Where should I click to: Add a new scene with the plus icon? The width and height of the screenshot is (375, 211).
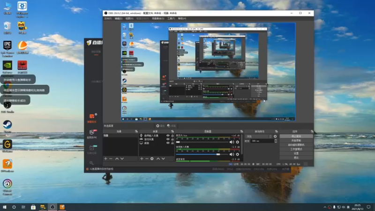click(105, 158)
